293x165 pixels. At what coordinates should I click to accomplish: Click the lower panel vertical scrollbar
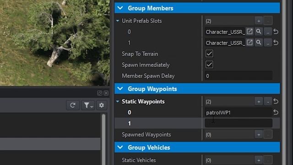click(103, 139)
